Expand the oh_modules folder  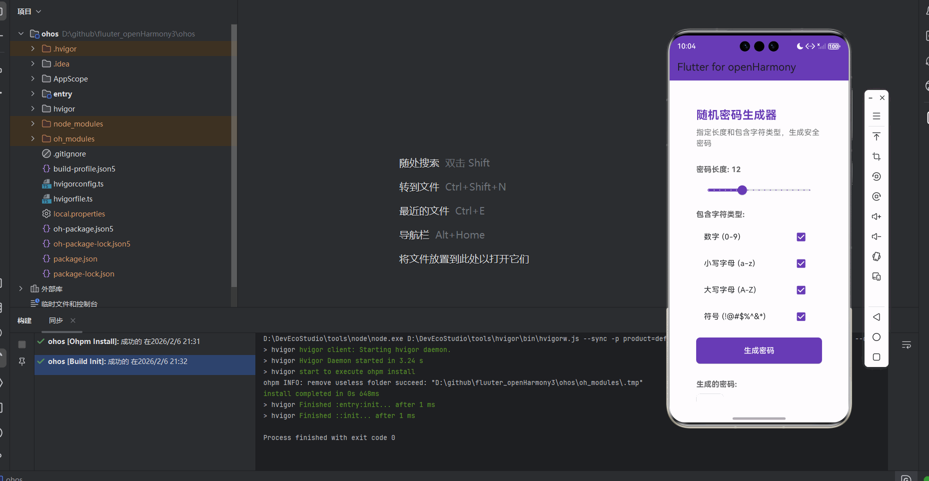32,138
